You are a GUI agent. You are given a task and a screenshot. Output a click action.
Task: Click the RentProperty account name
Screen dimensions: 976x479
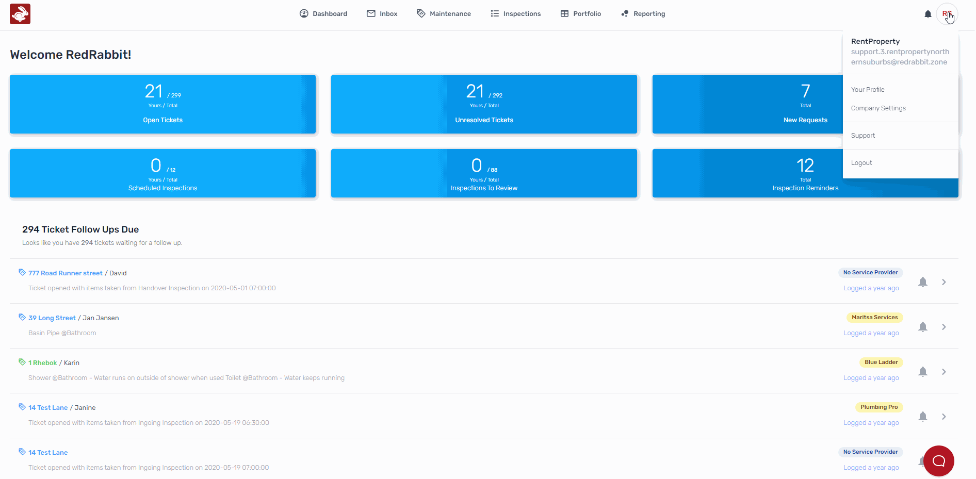(x=875, y=41)
